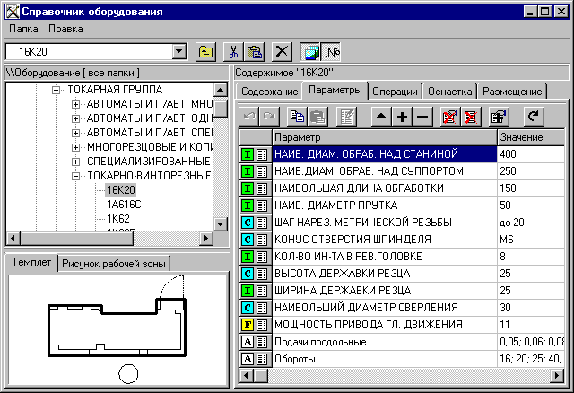
Task: Click the plus add-parameter button
Action: click(x=402, y=117)
